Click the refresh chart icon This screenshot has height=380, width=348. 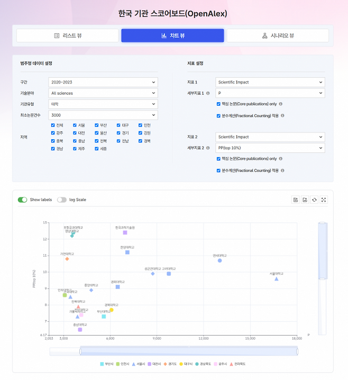(x=314, y=200)
